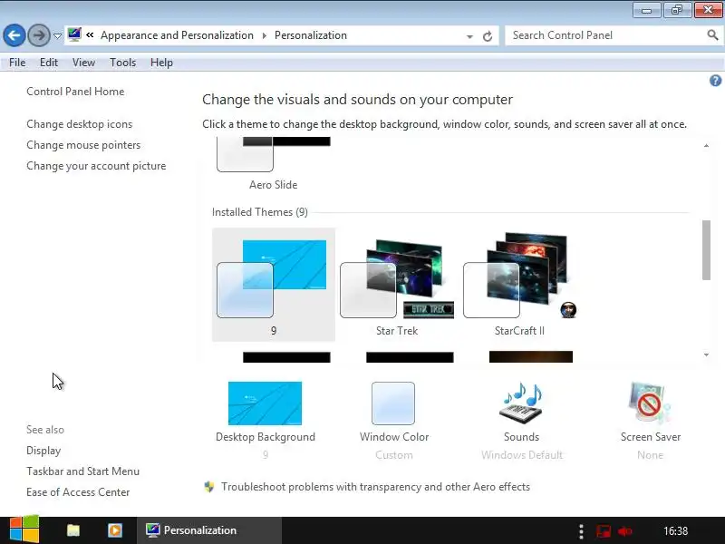Click Appearance and Personalization breadcrumb
Image resolution: width=725 pixels, height=544 pixels.
[x=177, y=35]
